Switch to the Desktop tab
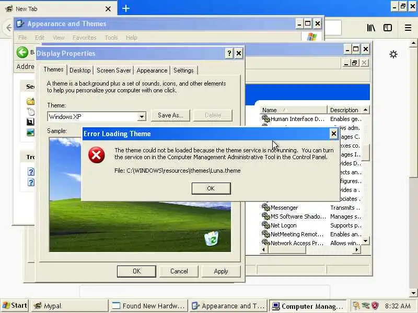Image resolution: width=418 pixels, height=313 pixels. (x=80, y=70)
